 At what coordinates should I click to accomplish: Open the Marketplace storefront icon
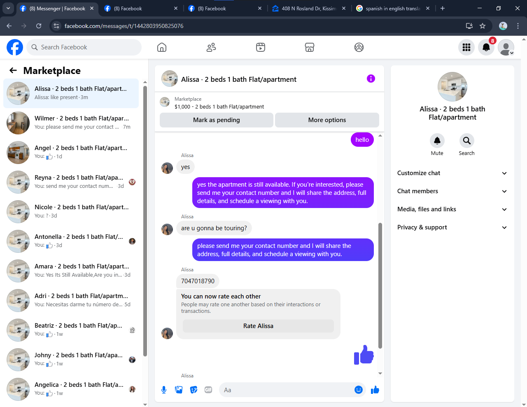pos(310,47)
